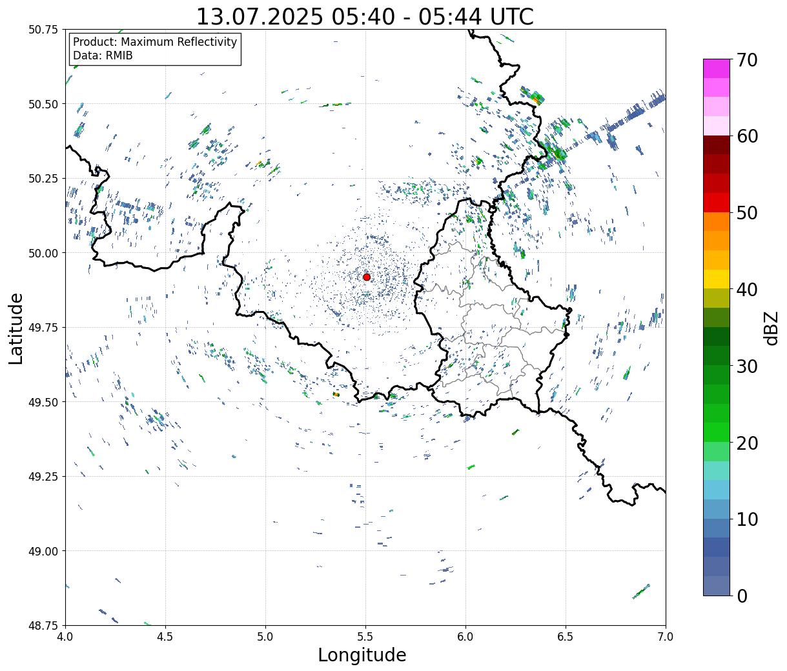The image size is (787, 671).
Task: Click the 6.0 longitude tick label
Action: [x=465, y=636]
